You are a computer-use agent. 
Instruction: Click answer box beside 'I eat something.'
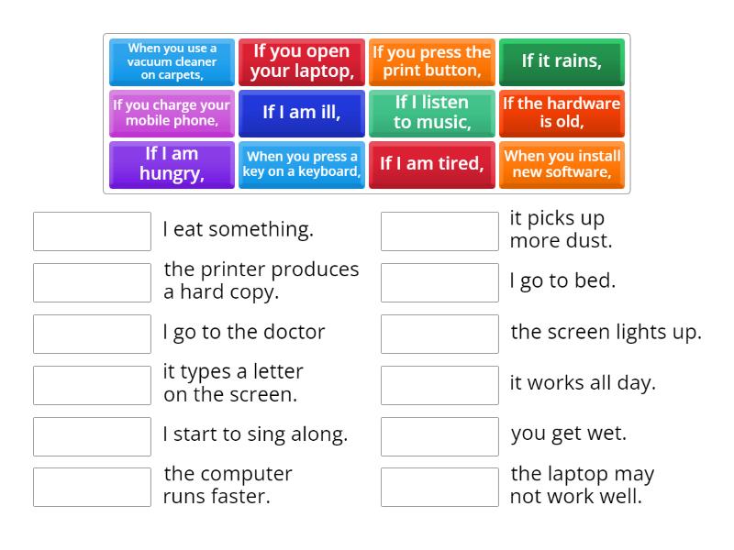coord(92,231)
